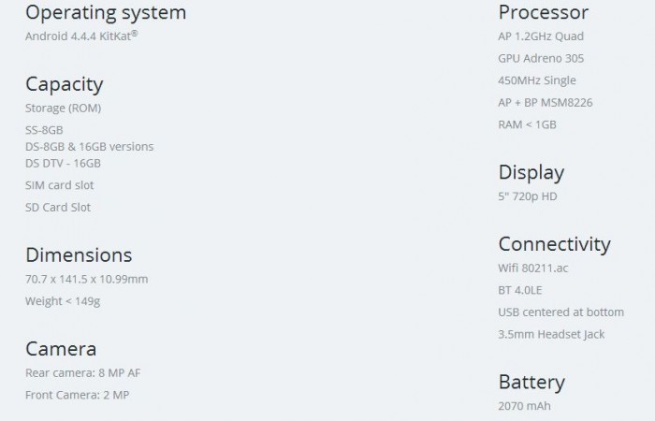Click the Connectivity heading

pos(554,244)
